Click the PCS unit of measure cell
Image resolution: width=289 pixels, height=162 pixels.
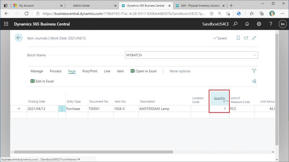(x=242, y=109)
